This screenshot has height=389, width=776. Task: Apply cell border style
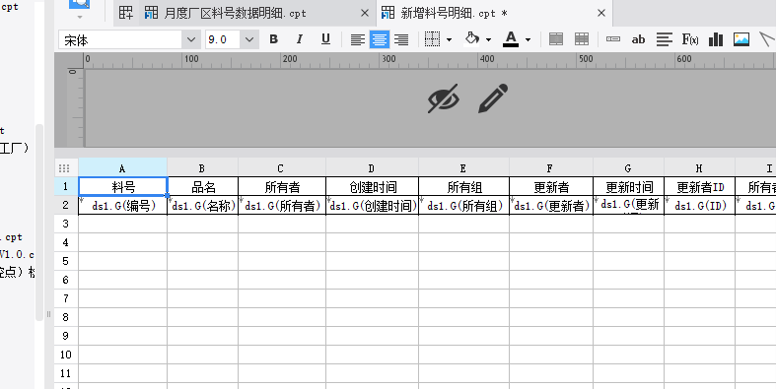pos(433,39)
